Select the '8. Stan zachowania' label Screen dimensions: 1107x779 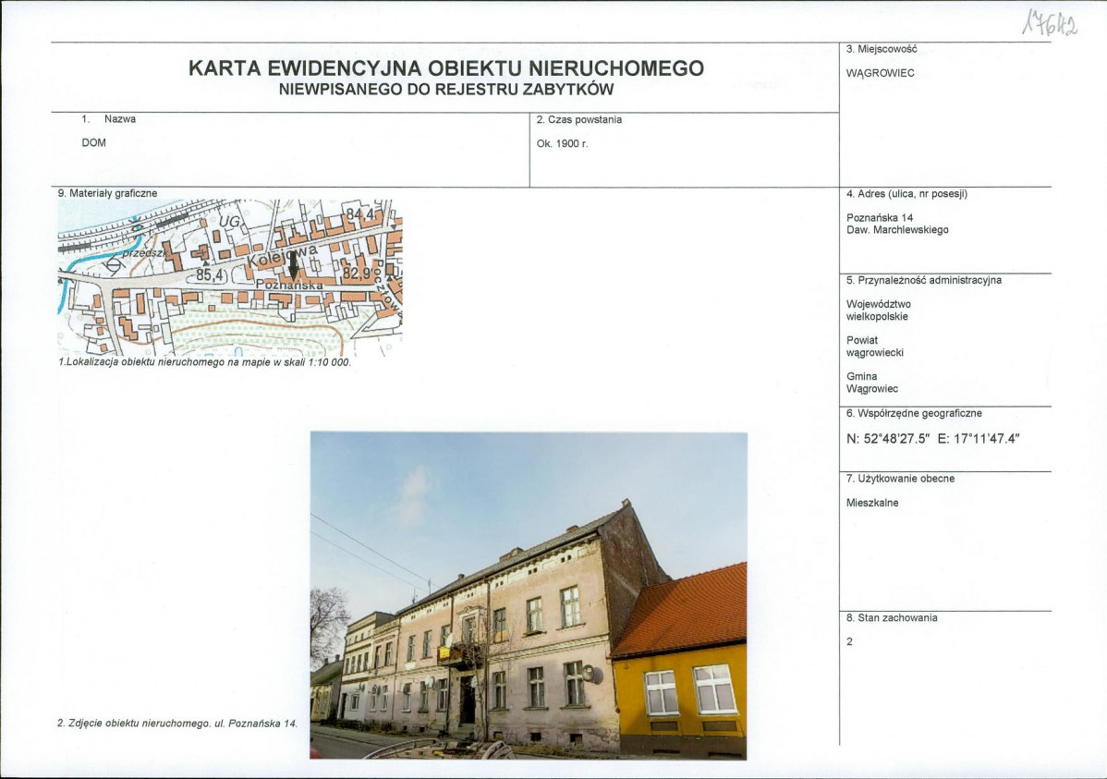tap(892, 618)
